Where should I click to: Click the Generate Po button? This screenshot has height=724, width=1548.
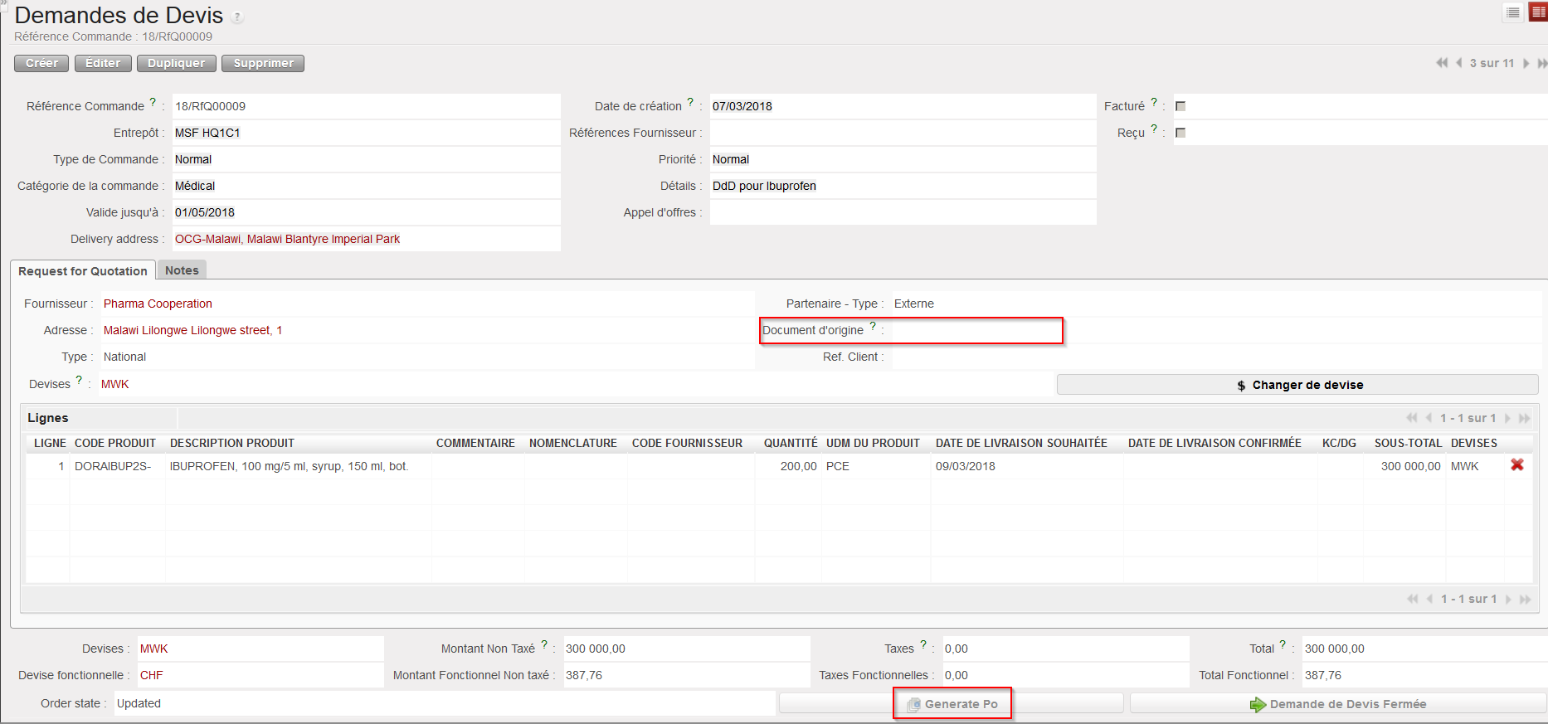[x=952, y=704]
